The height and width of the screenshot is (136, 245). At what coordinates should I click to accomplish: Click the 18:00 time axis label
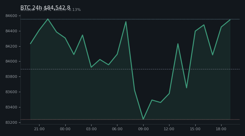[x=221, y=129]
